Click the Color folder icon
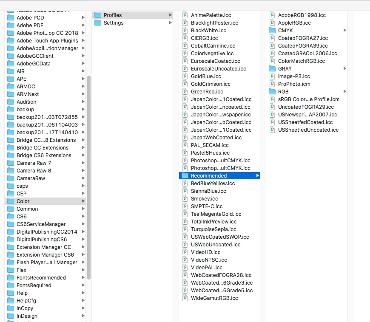 pyautogui.click(x=11, y=201)
